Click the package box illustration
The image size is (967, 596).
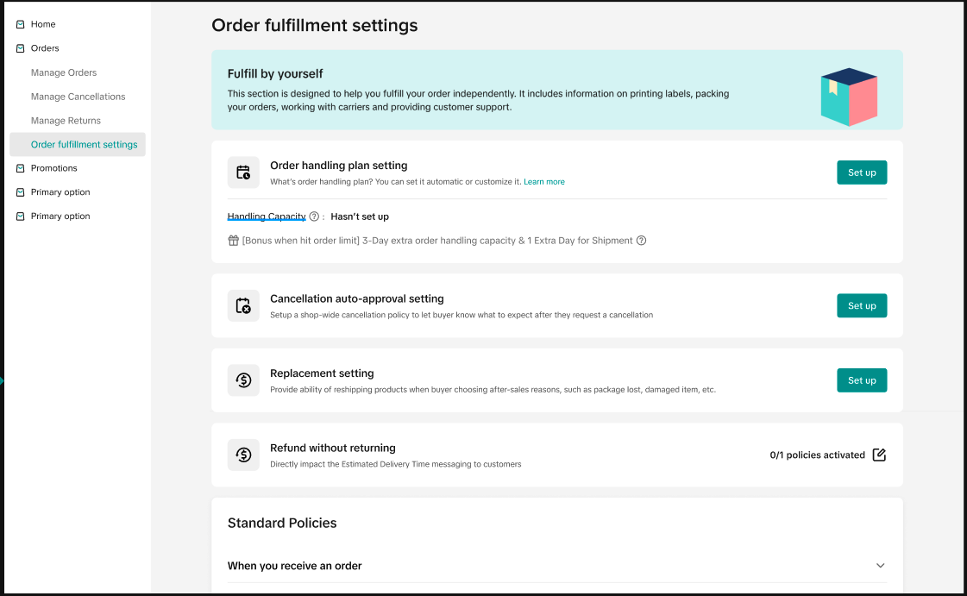[849, 97]
